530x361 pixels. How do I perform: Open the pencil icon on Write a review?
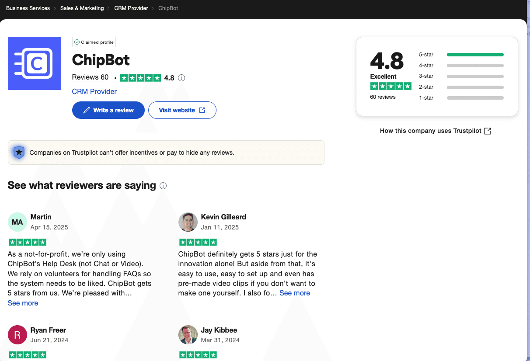87,110
